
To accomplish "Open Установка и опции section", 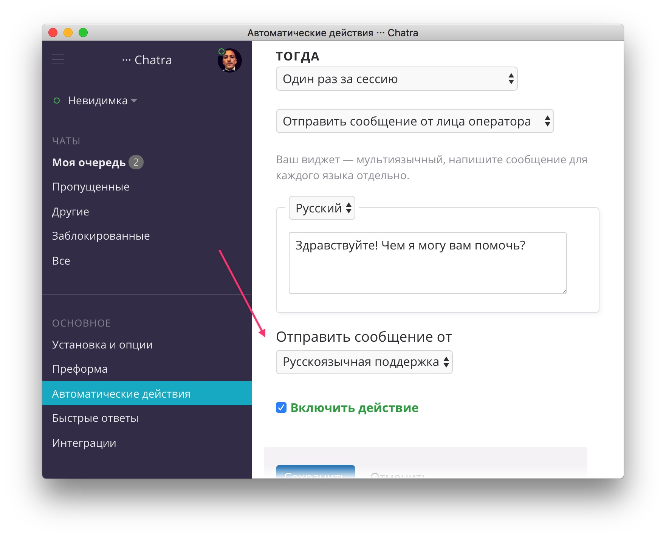I will coord(102,345).
